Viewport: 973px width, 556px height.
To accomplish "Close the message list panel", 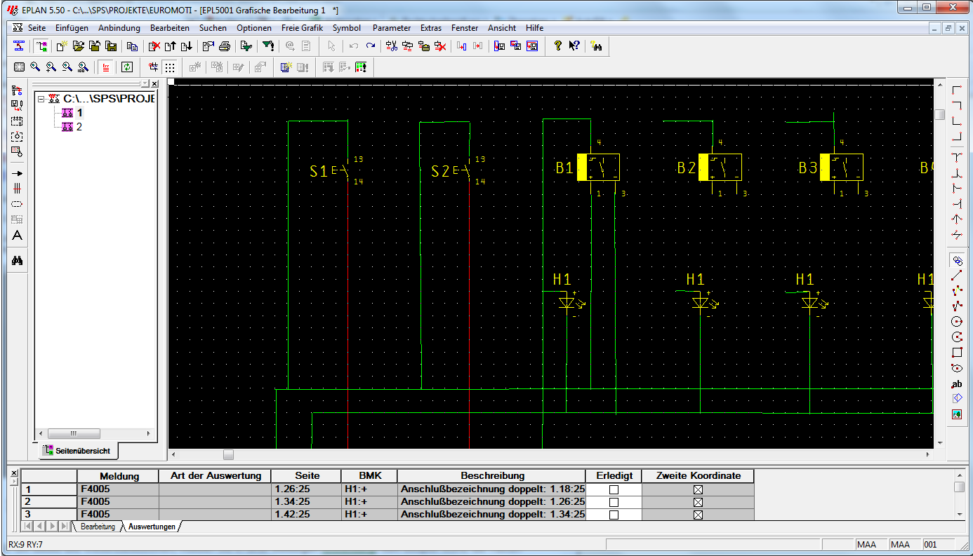I will 13,473.
